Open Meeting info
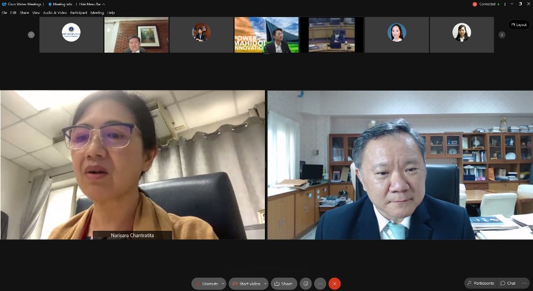The image size is (533, 291). pos(60,4)
